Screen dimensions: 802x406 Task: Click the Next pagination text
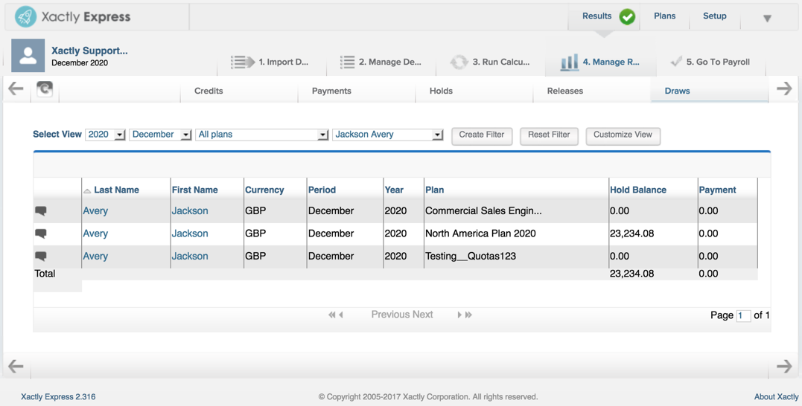pyautogui.click(x=423, y=315)
